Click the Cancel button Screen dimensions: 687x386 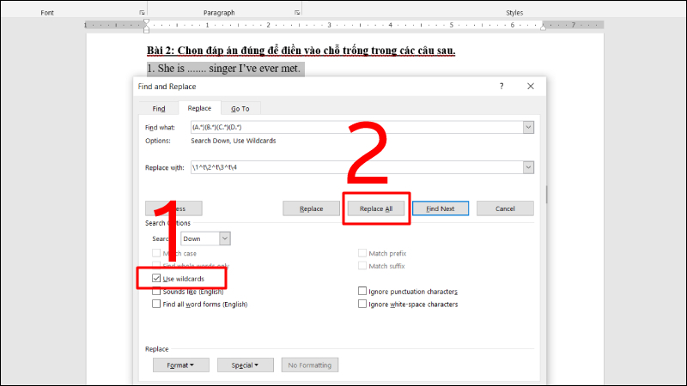point(505,208)
